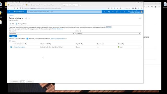Open Cloud Shell from Azure header
The height and width of the screenshot is (94, 167).
pyautogui.click(x=105, y=11)
